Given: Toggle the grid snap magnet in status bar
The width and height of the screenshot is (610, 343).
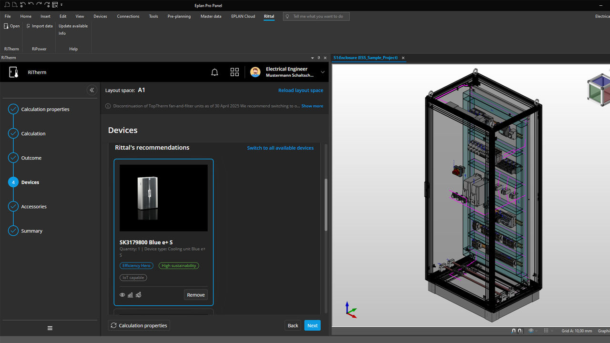Looking at the screenshot, I should coord(520,331).
